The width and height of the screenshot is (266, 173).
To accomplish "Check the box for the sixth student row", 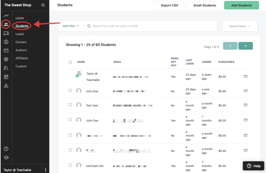I will coord(70,150).
